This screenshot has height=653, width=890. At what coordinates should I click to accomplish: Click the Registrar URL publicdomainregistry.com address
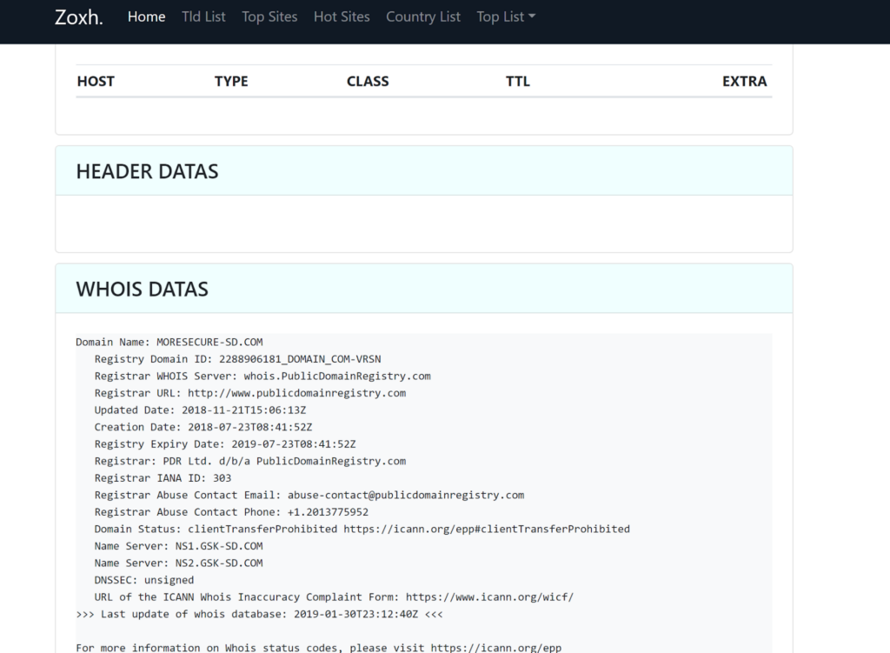tap(296, 393)
